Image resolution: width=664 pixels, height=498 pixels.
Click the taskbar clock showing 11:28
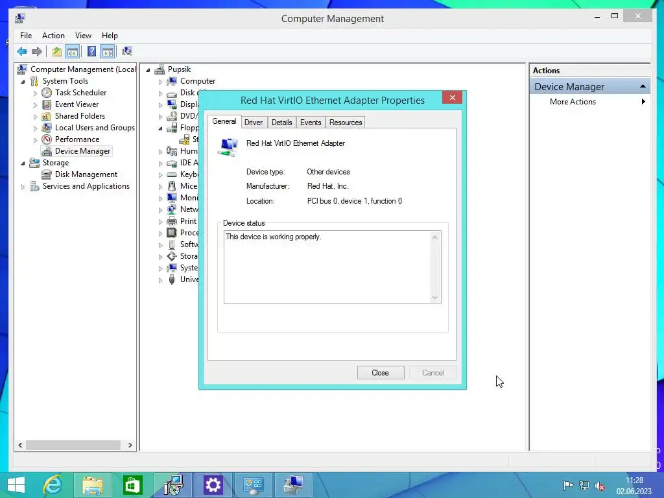point(634,480)
